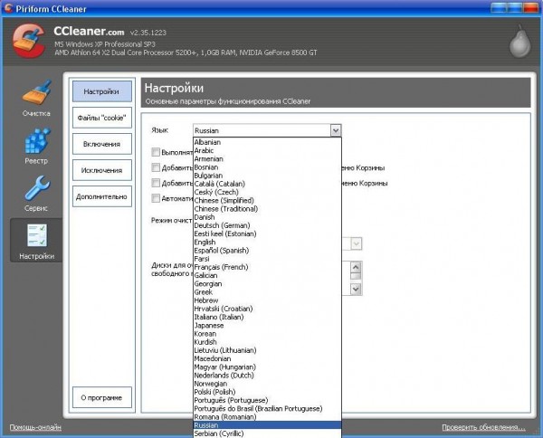This screenshot has width=543, height=438.
Task: Toggle second Добавить Recycle Bin menu checkbox
Action: (x=156, y=183)
